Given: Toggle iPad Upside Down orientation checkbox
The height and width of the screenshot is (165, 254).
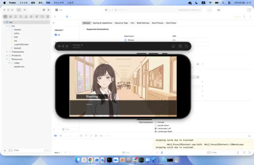Looking at the screenshot, I should [156, 125].
